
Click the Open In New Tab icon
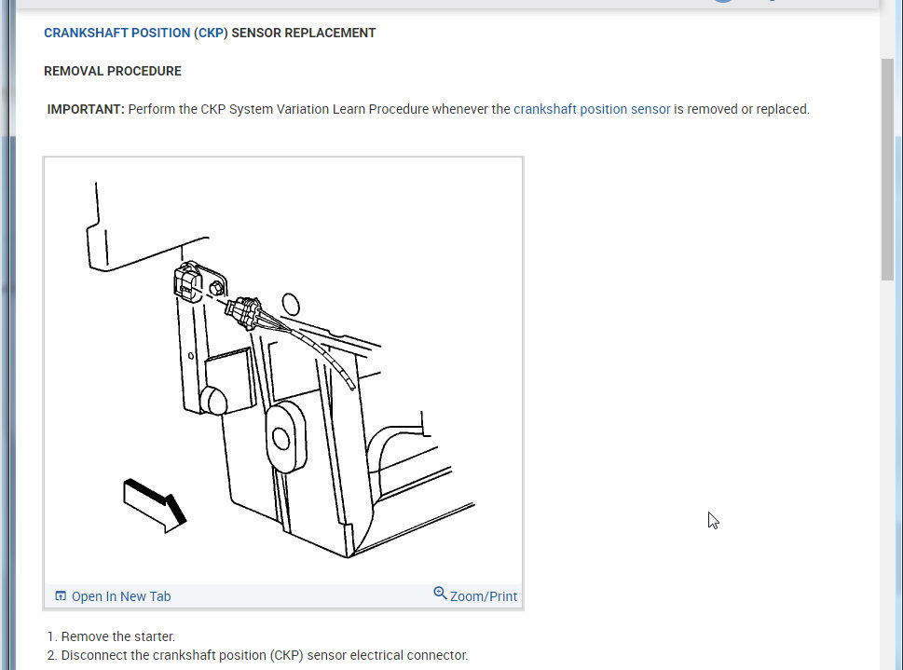[x=61, y=595]
